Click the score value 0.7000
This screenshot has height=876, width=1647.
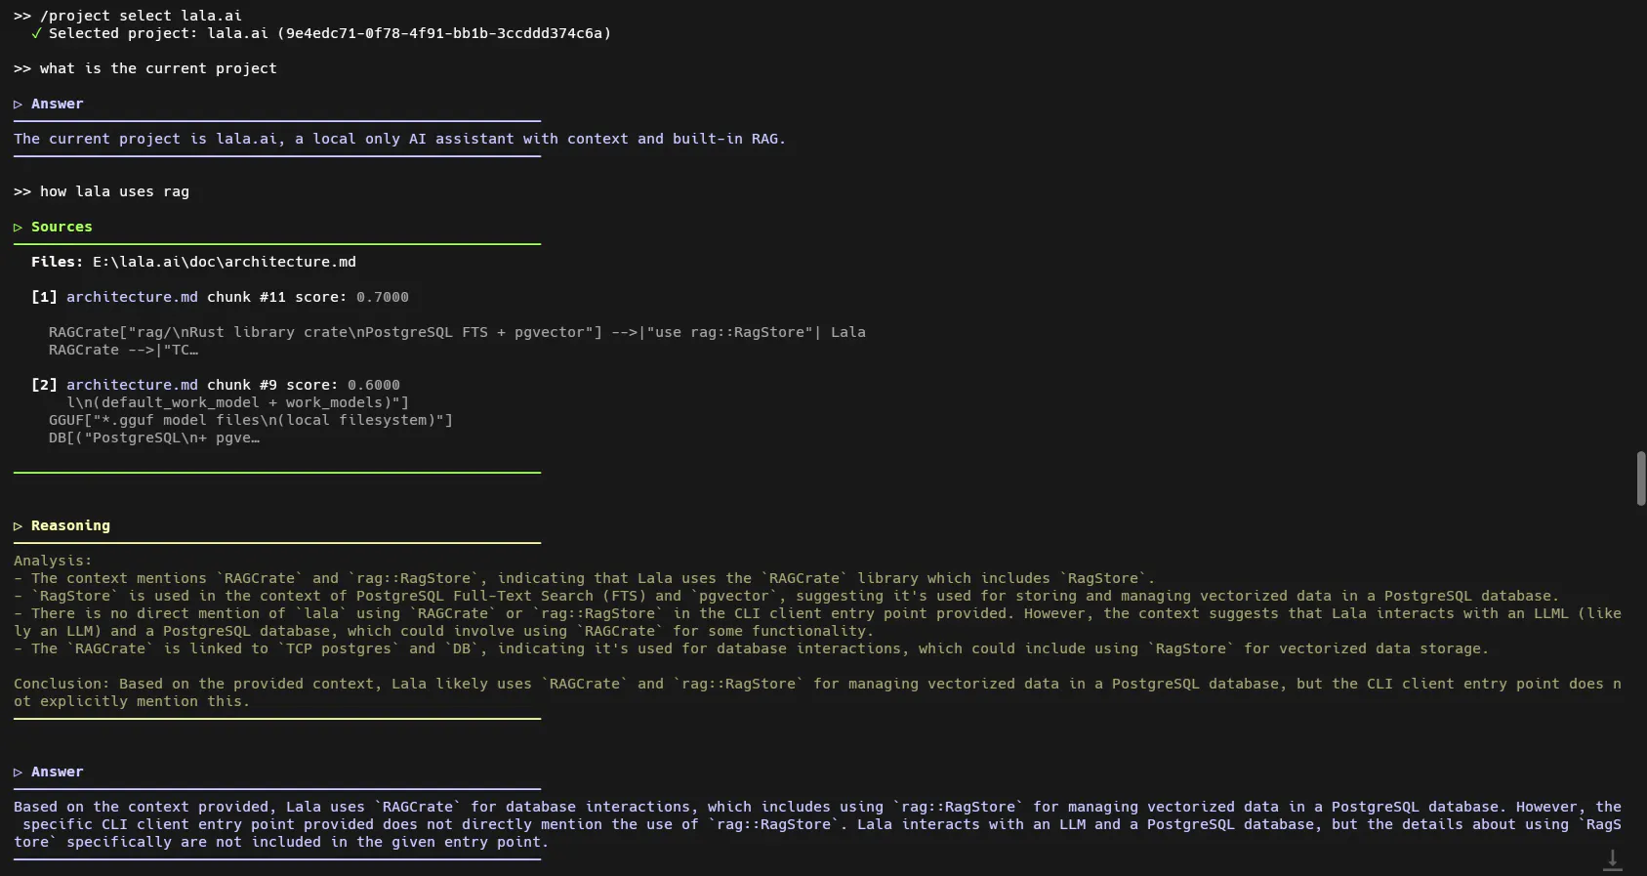(383, 297)
